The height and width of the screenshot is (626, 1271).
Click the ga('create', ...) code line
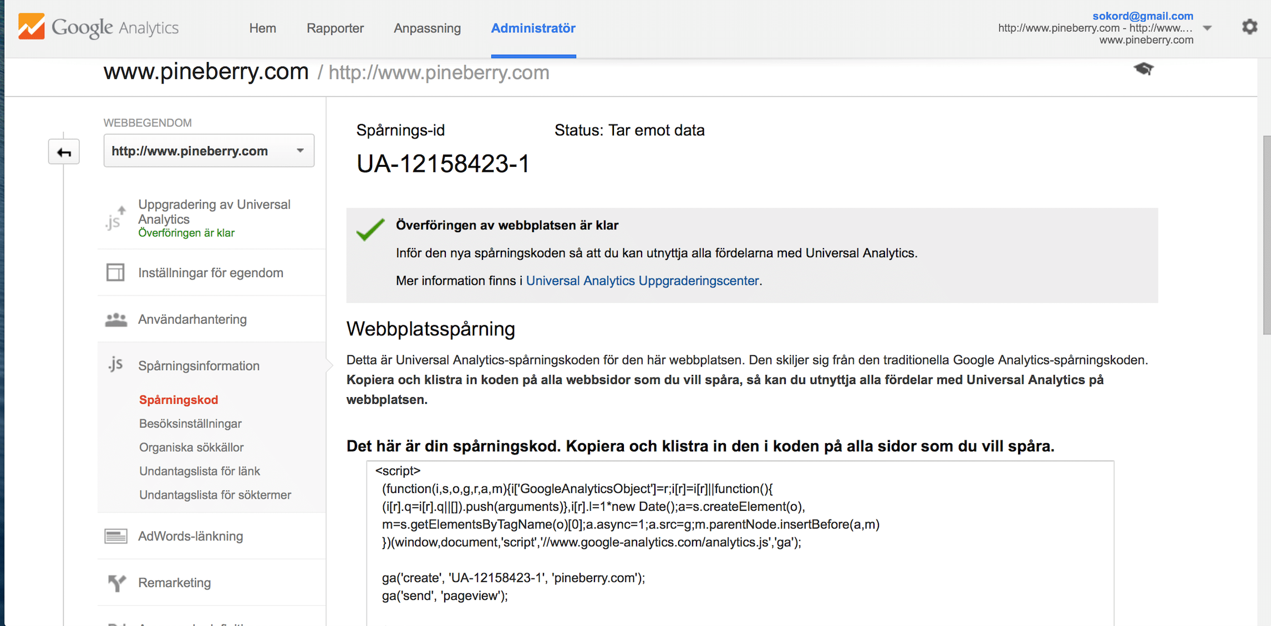pyautogui.click(x=513, y=578)
